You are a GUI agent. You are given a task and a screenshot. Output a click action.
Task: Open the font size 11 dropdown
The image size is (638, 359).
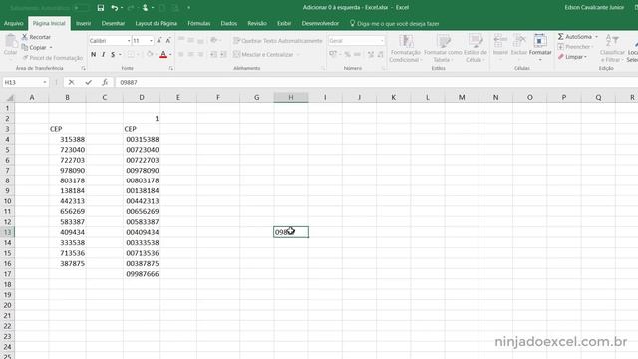click(151, 41)
